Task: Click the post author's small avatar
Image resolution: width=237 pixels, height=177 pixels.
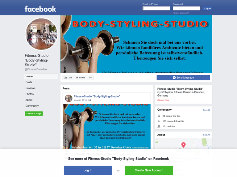Action: [69, 98]
